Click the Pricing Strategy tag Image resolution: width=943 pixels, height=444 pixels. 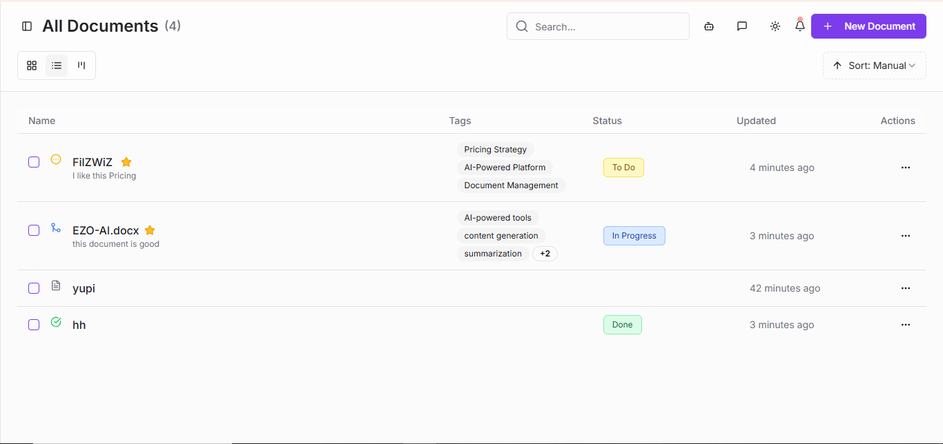[495, 150]
